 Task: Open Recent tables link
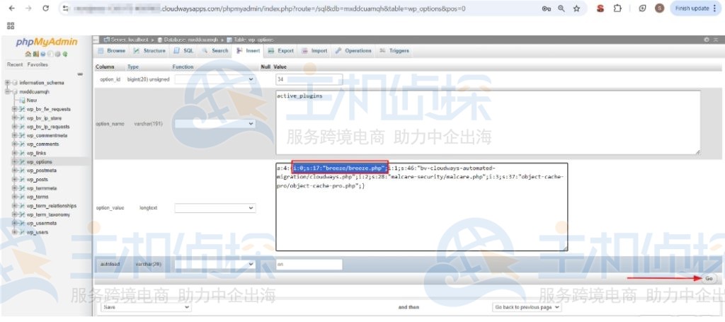(15, 64)
